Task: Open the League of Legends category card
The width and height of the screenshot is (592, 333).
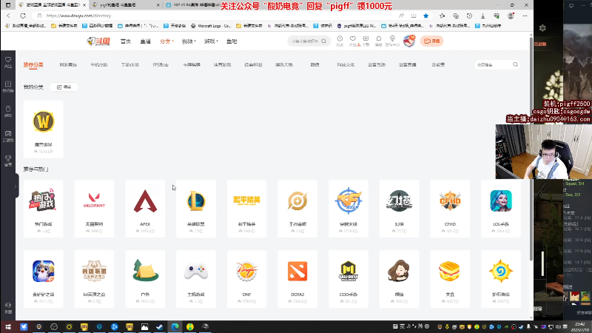Action: (x=196, y=209)
